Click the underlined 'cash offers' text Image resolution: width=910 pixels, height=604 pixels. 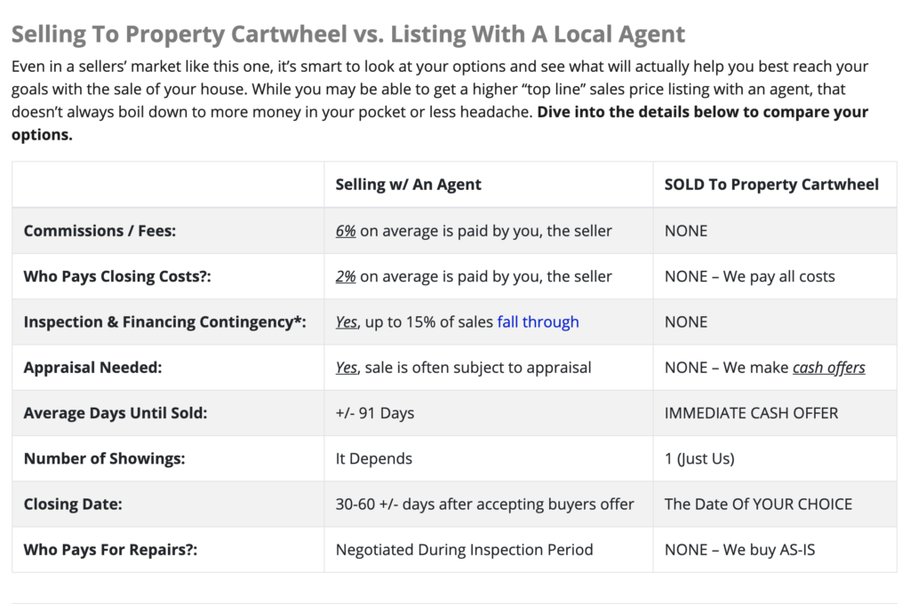[829, 368]
